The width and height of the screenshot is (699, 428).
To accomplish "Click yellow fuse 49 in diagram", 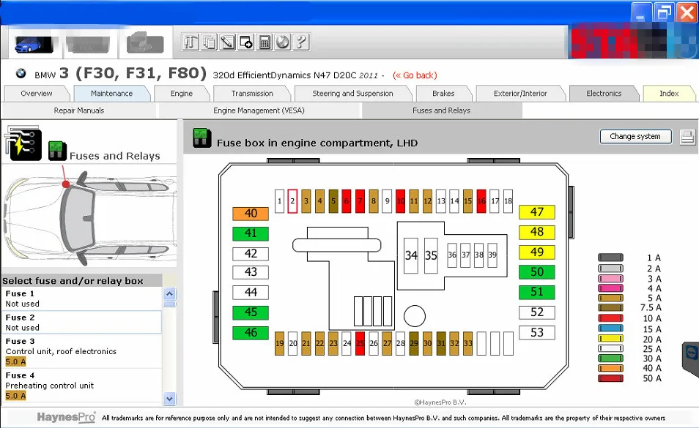I will click(x=537, y=252).
